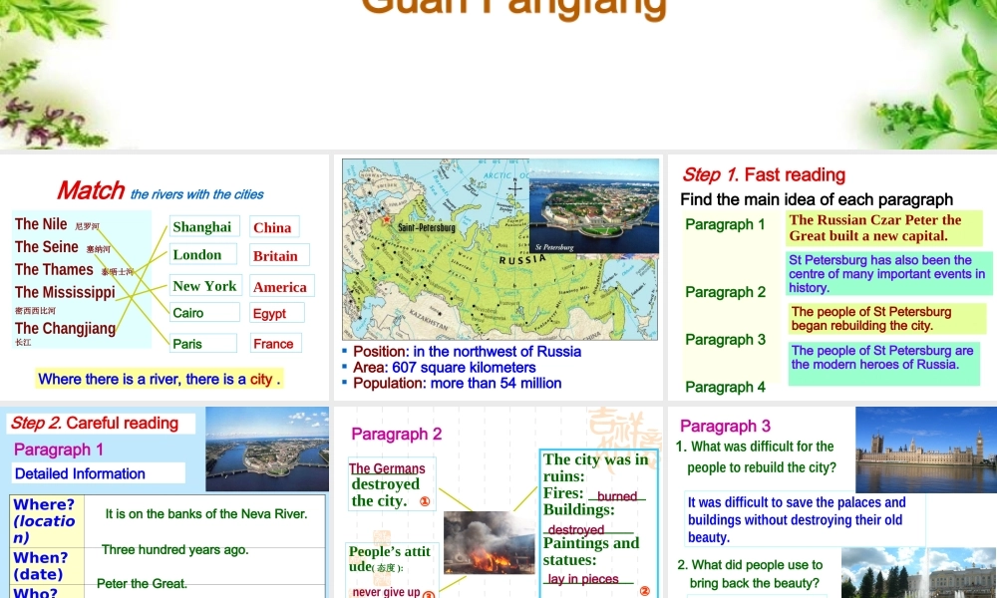997x598 pixels.
Task: Click the 'Step 2. Careful reading' heading
Action: (x=95, y=424)
